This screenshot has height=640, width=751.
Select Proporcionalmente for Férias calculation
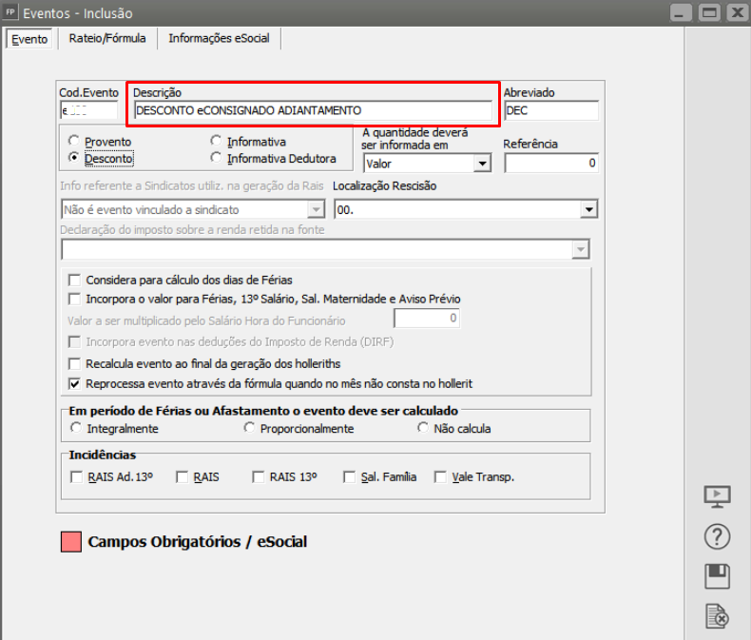(x=250, y=429)
